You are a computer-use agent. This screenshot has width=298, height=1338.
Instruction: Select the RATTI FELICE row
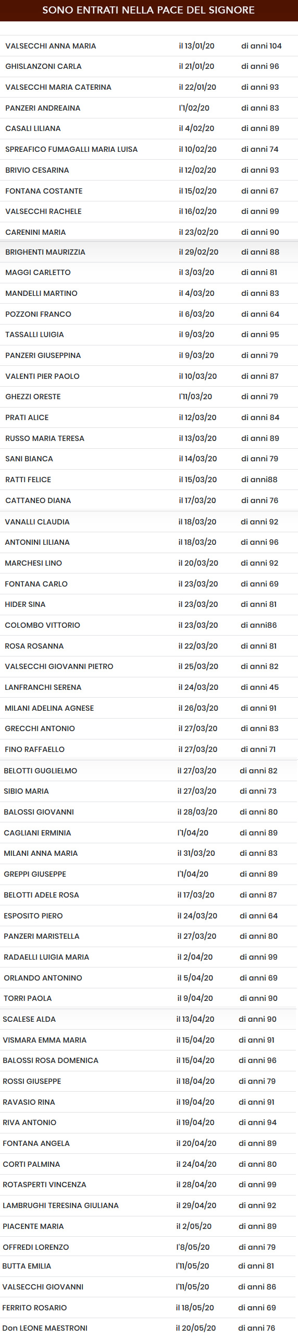[149, 480]
